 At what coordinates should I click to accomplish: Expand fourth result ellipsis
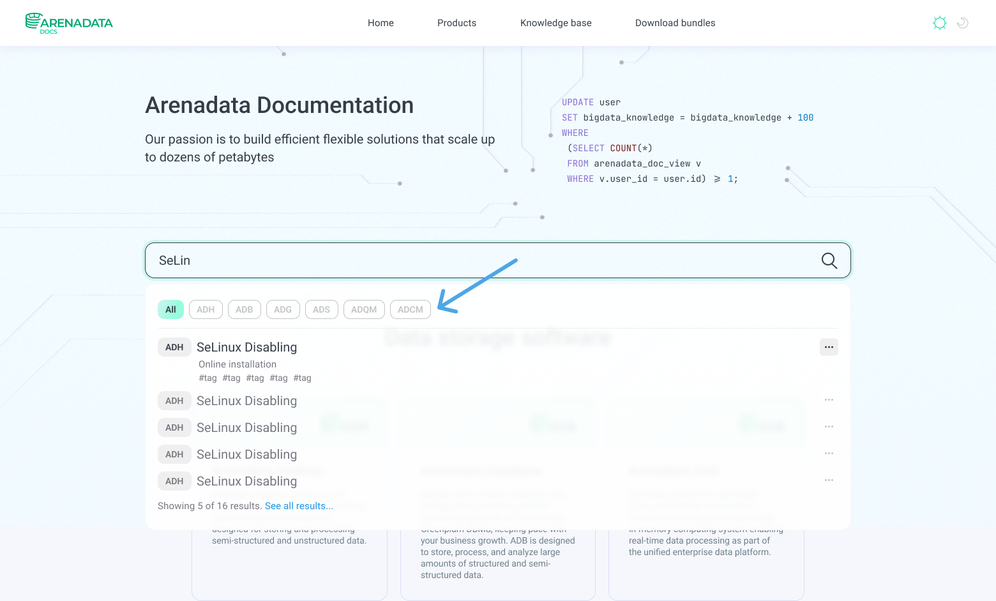pos(829,453)
